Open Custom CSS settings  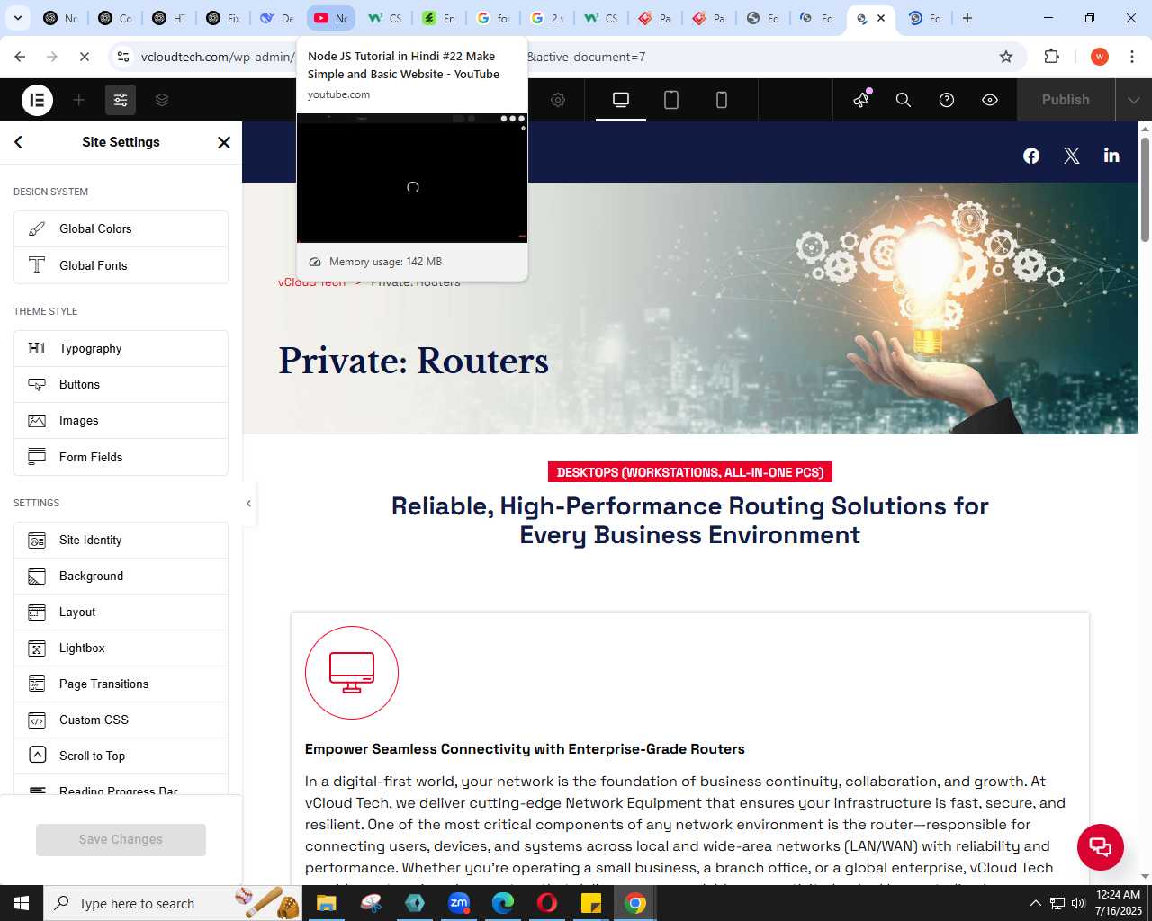(121, 720)
